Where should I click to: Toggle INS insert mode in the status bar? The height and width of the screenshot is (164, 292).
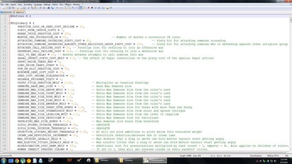pos(287,156)
